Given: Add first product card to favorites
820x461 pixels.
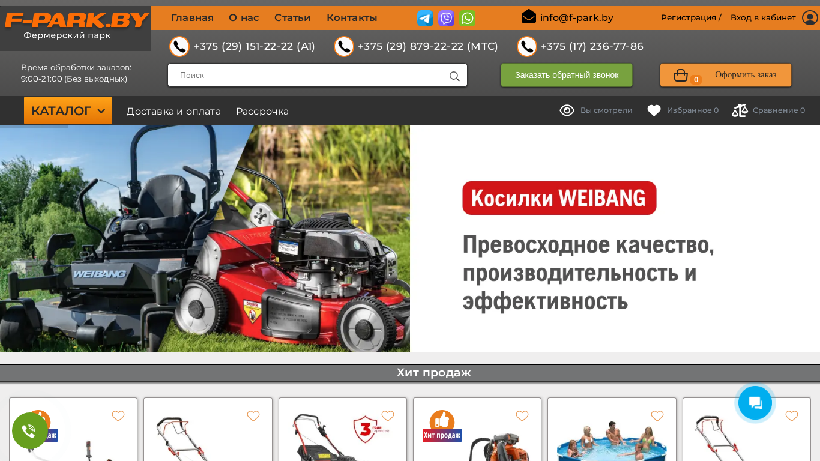Looking at the screenshot, I should point(118,416).
